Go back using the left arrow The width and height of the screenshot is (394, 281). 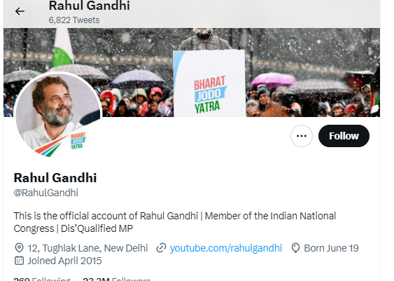(x=20, y=11)
